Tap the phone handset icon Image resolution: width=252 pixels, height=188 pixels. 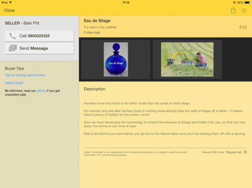(12, 36)
